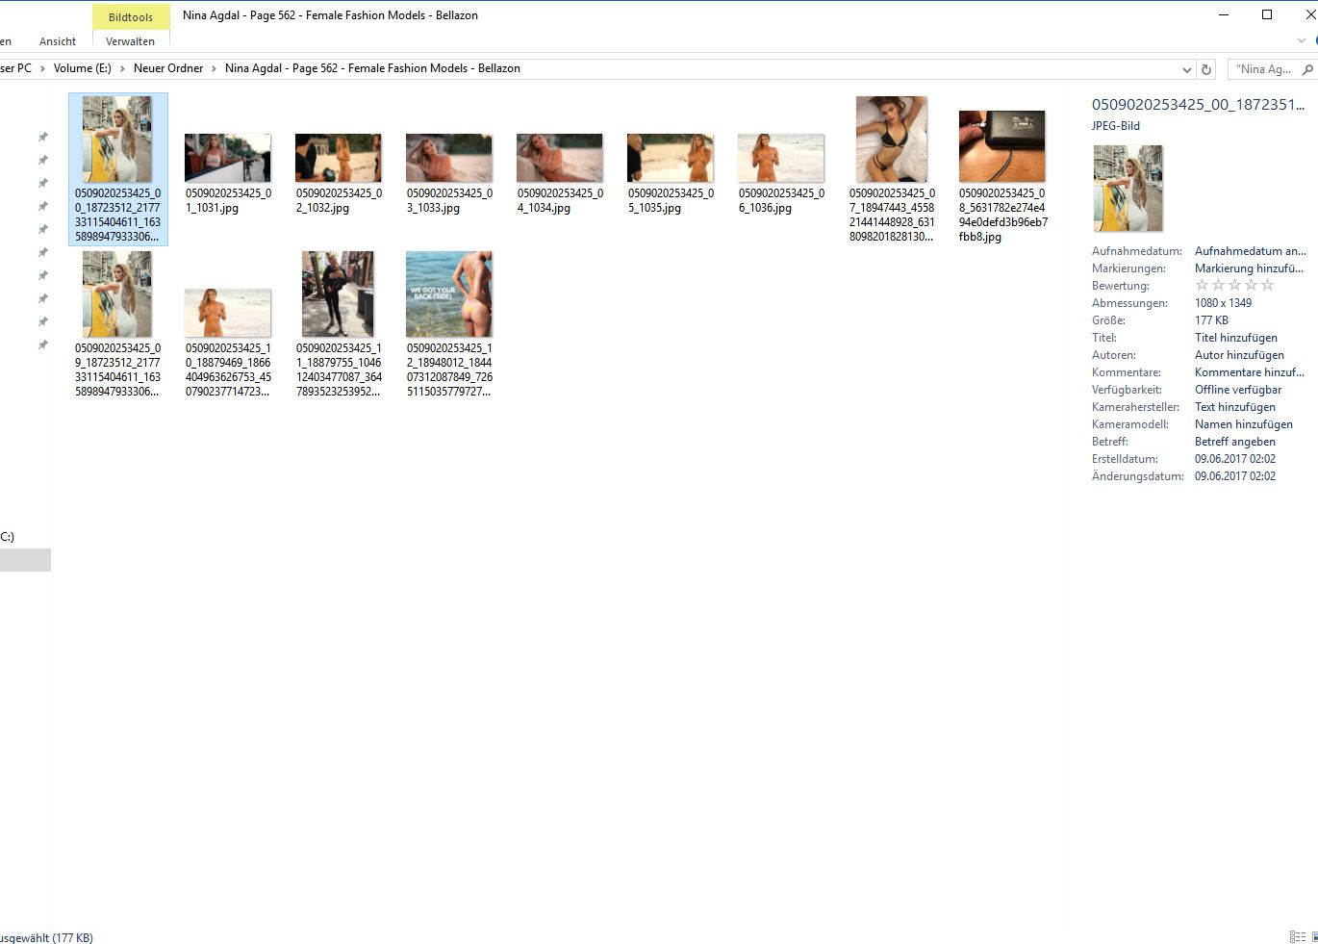1318x944 pixels.
Task: Click Titel hinzufügen in details pane
Action: coord(1235,338)
